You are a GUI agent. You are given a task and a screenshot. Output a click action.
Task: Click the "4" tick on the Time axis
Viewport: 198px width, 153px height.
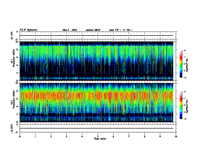[82, 136]
